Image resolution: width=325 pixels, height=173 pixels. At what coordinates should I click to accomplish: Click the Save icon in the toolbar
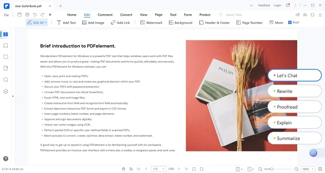[x=19, y=15]
